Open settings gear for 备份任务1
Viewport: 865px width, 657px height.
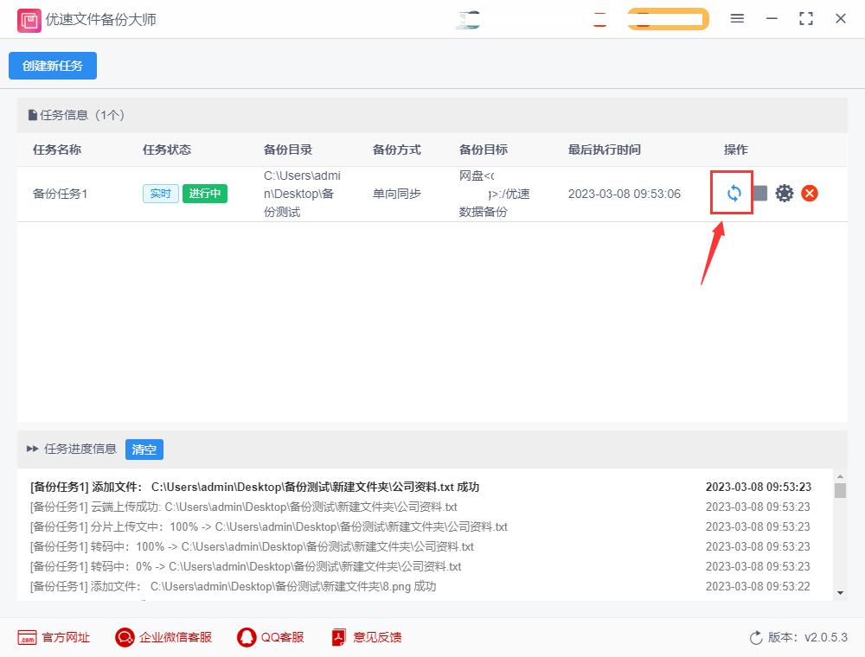click(784, 193)
